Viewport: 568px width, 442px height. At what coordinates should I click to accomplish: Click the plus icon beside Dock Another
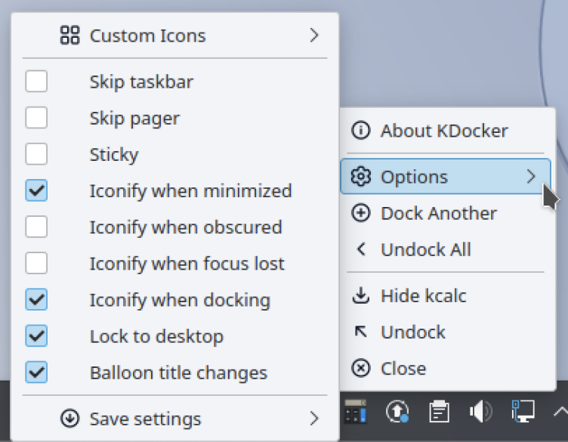pos(361,213)
